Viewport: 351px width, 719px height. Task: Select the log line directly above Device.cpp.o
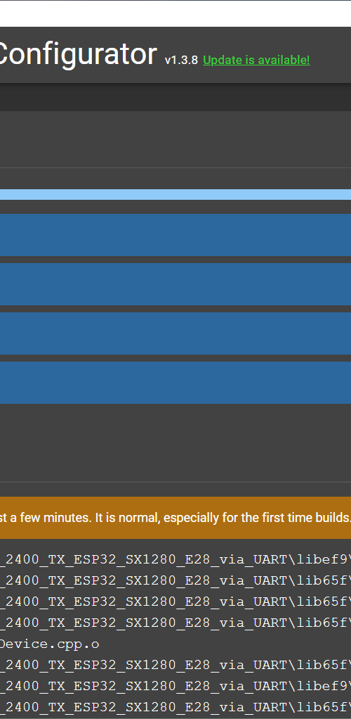175,623
